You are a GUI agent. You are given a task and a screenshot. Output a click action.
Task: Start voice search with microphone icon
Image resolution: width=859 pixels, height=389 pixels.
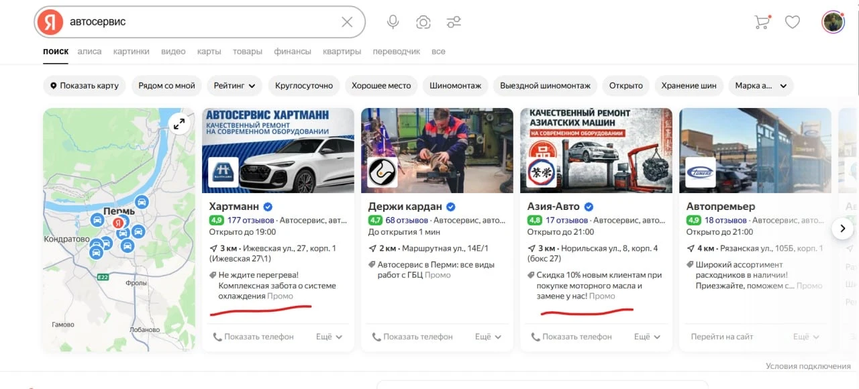pyautogui.click(x=393, y=22)
